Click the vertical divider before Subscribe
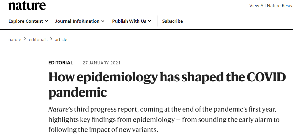The width and height of the screenshot is (293, 138). tap(157, 21)
